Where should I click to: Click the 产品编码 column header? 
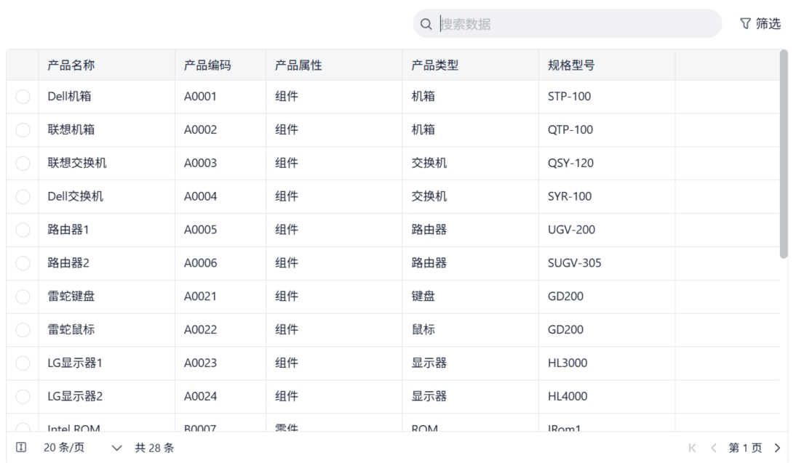coord(207,65)
